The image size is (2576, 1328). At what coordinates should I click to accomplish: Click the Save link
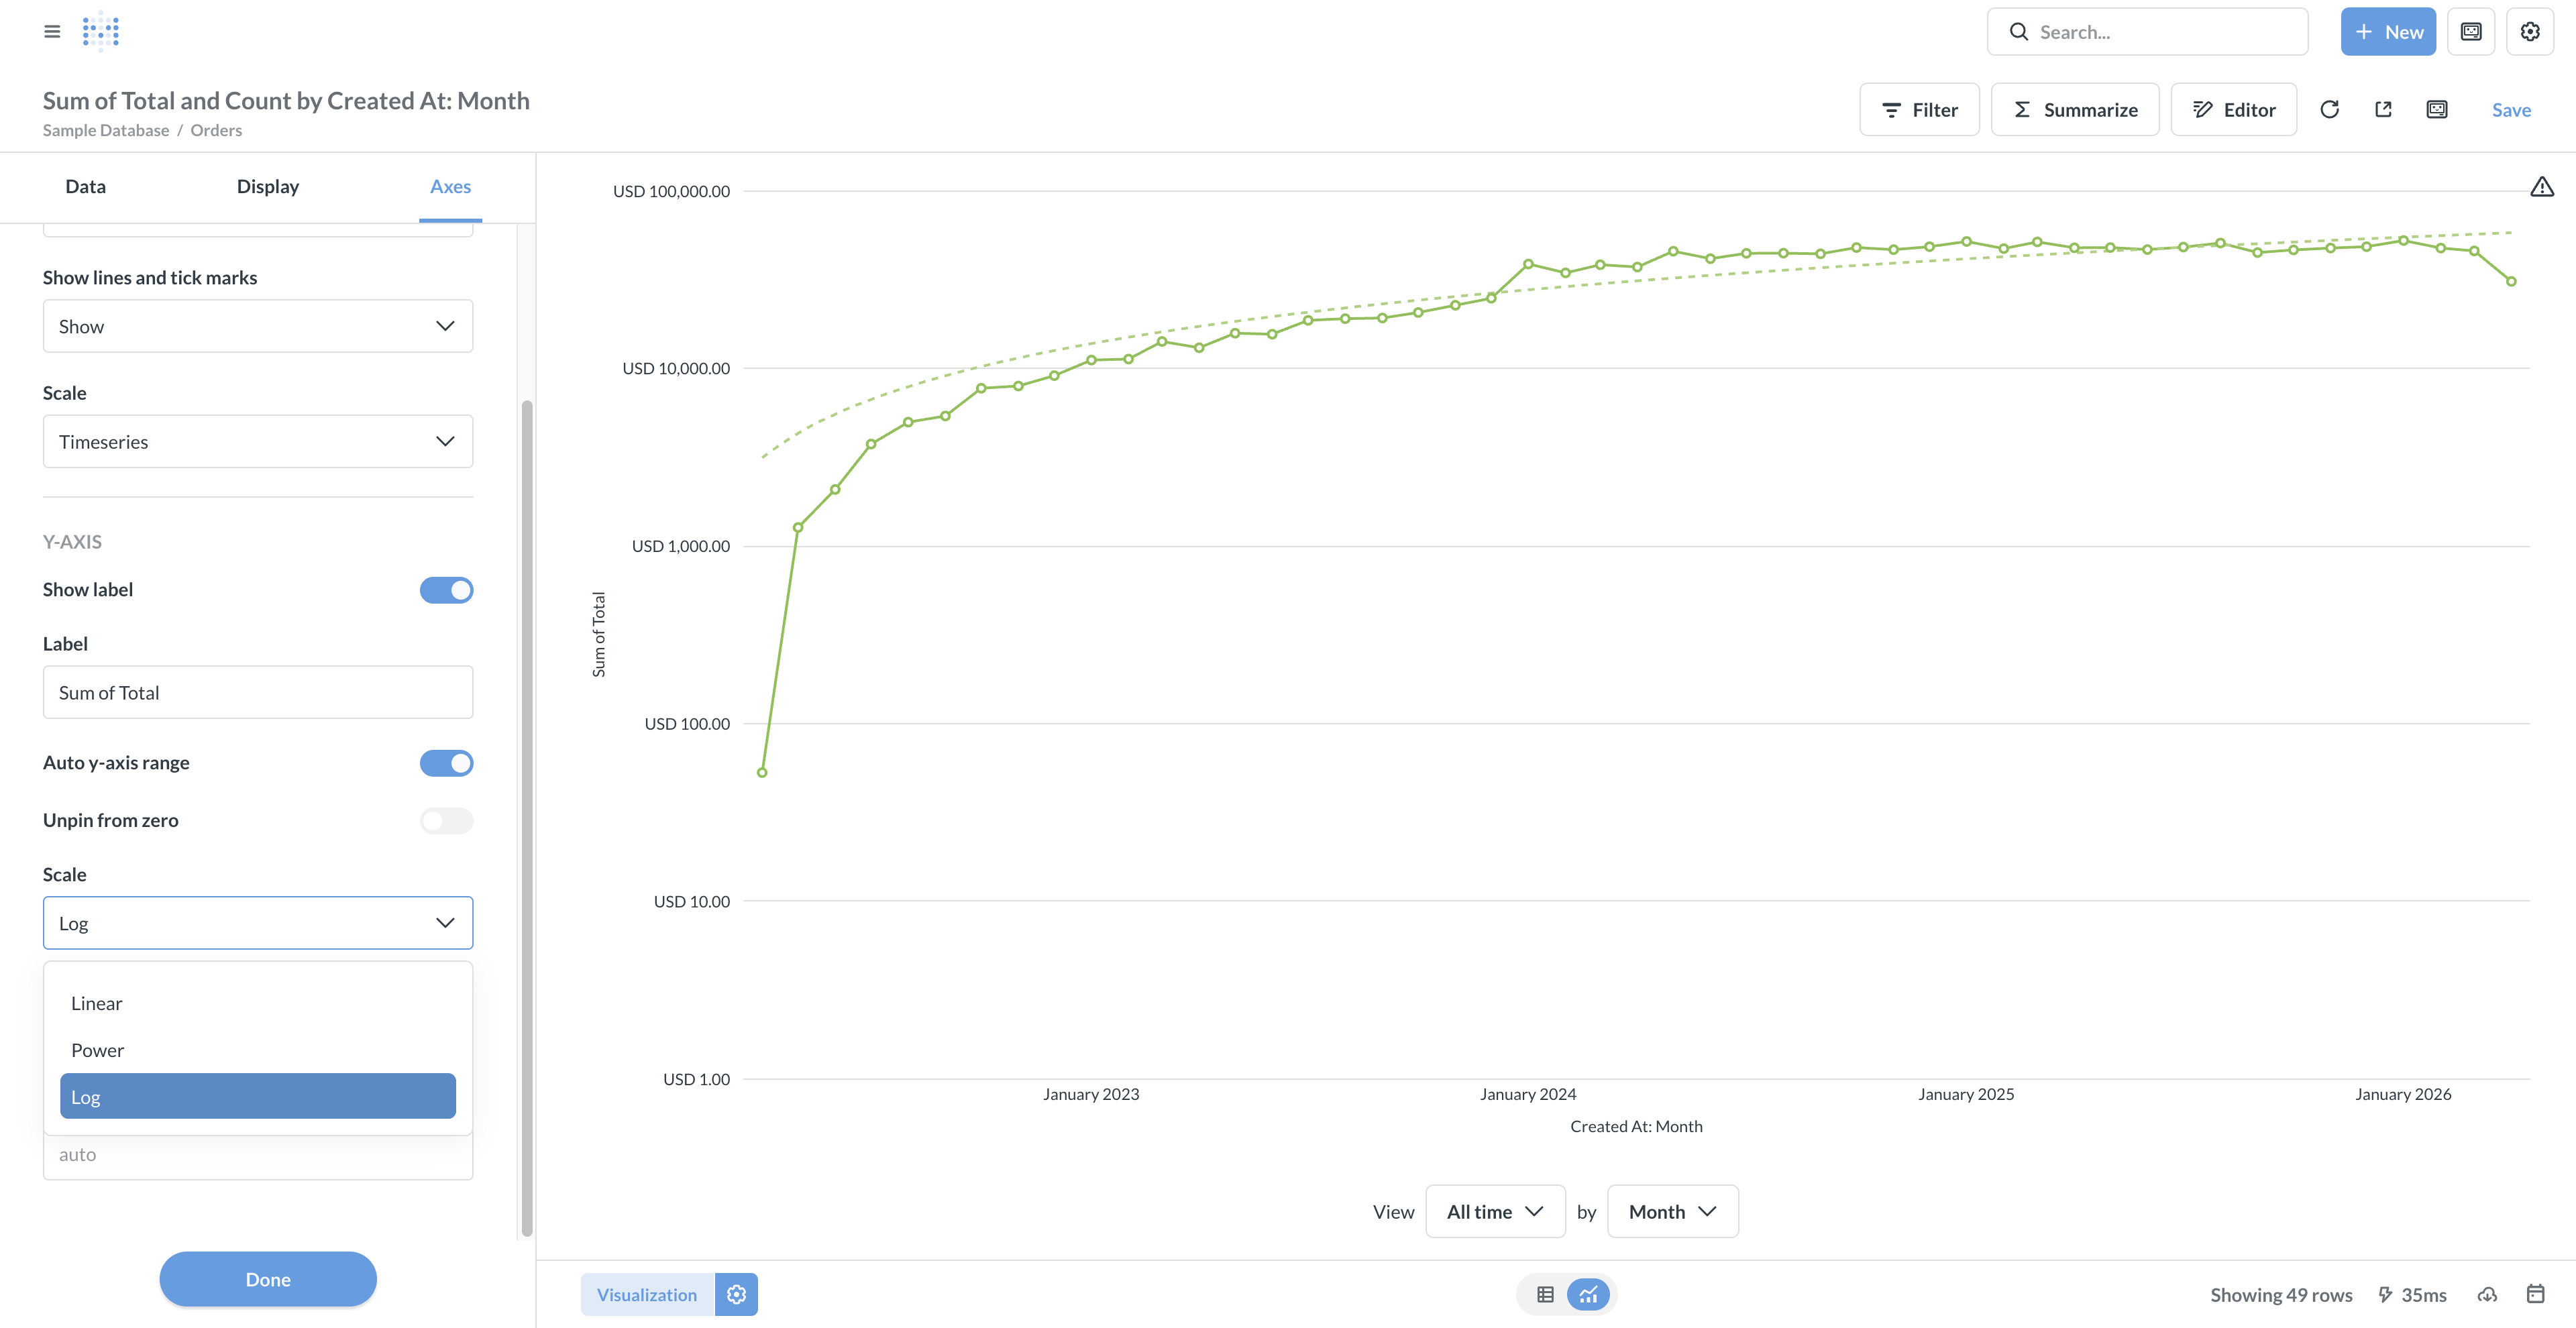click(2510, 110)
